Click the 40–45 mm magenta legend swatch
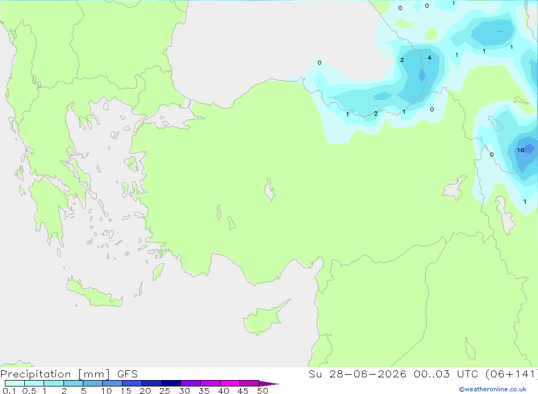This screenshot has height=394, width=538. [x=230, y=383]
